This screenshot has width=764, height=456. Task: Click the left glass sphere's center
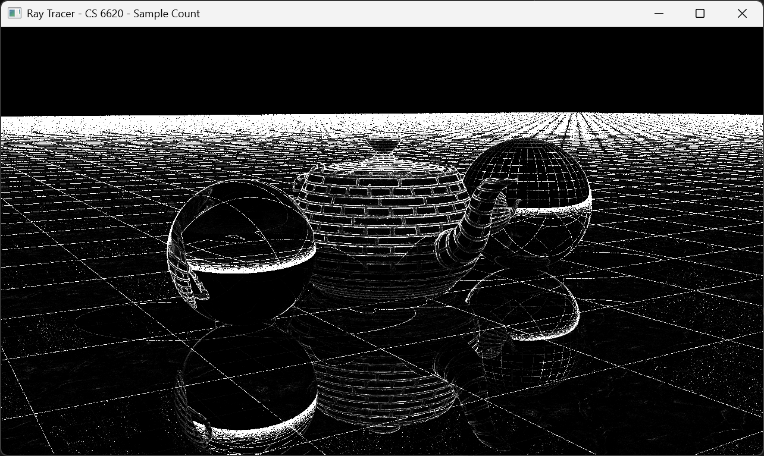pyautogui.click(x=241, y=250)
